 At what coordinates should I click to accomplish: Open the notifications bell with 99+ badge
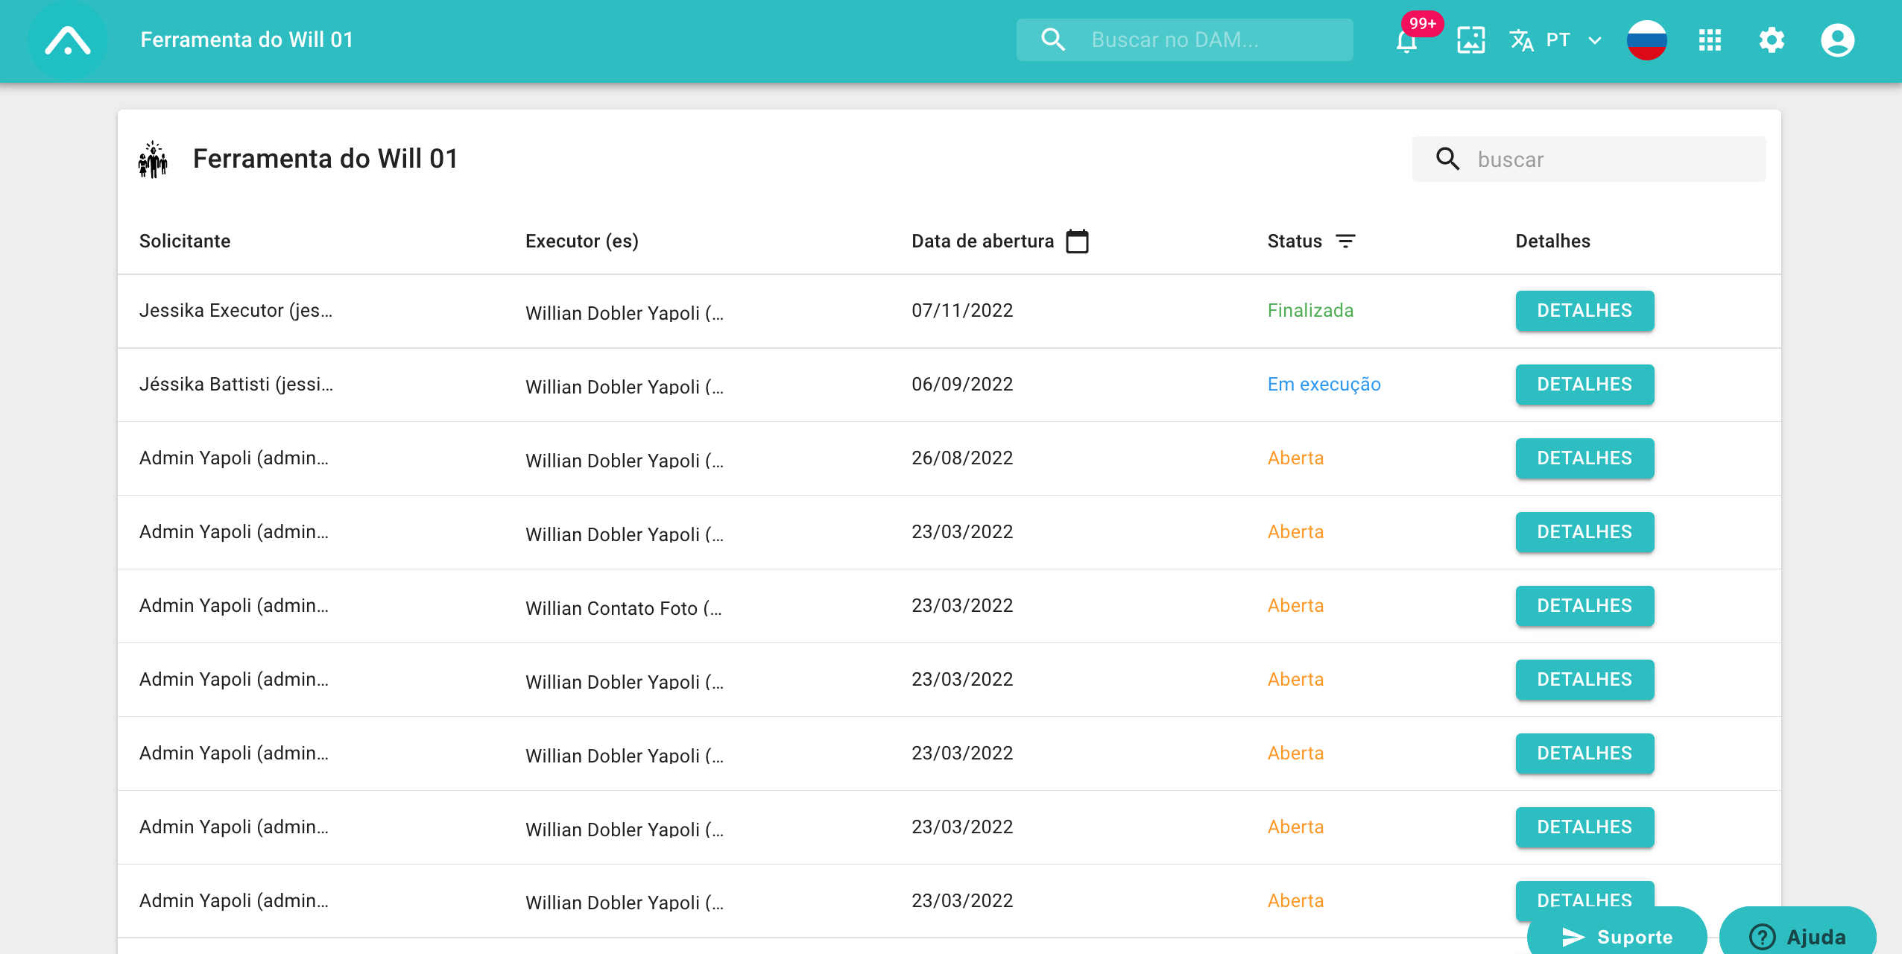[x=1408, y=40]
